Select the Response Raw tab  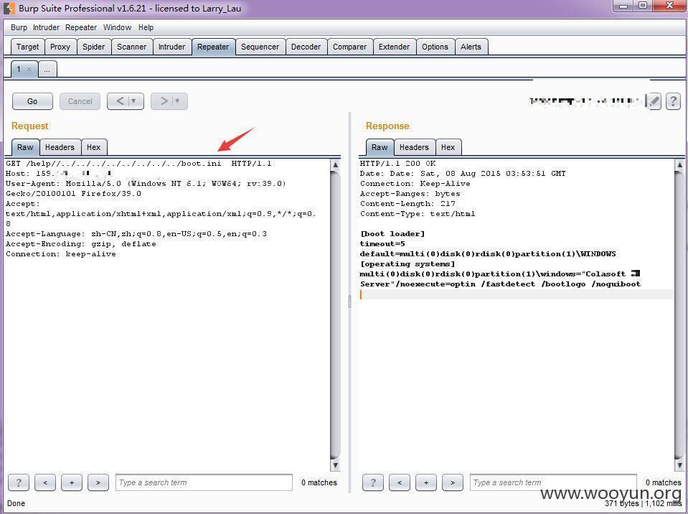tap(380, 147)
